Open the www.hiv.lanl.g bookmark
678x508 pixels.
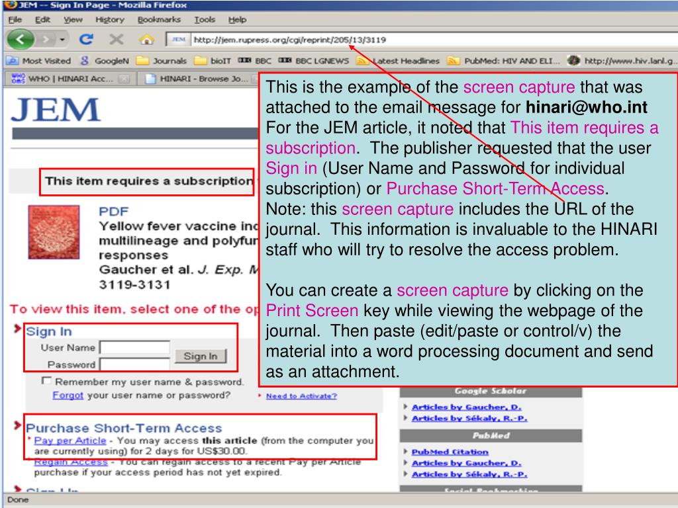622,61
